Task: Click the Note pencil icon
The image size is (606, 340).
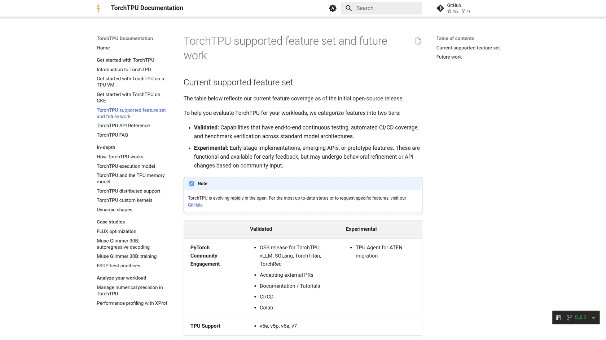Action: click(x=192, y=183)
